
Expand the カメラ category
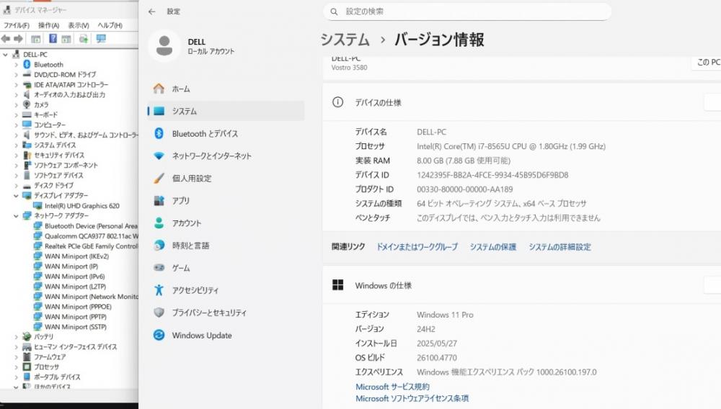coord(16,104)
